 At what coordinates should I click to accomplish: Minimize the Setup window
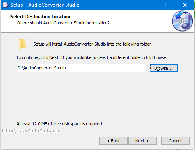click(150, 5)
